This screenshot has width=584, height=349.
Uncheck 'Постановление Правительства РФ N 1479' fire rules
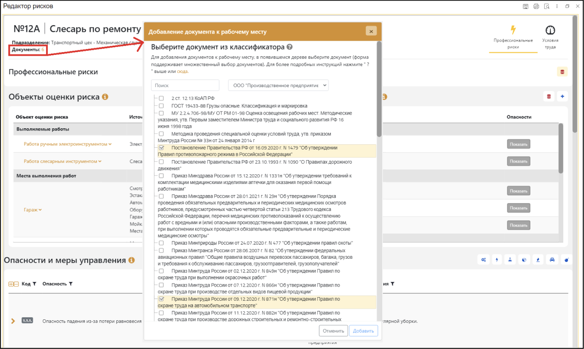(161, 148)
